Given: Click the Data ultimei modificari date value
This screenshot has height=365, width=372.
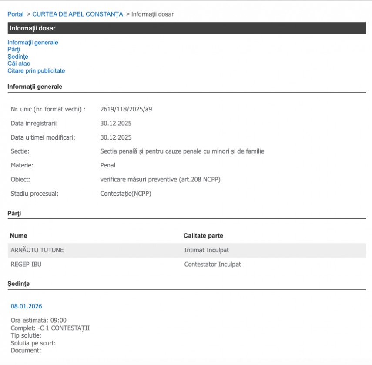Looking at the screenshot, I should tap(116, 137).
